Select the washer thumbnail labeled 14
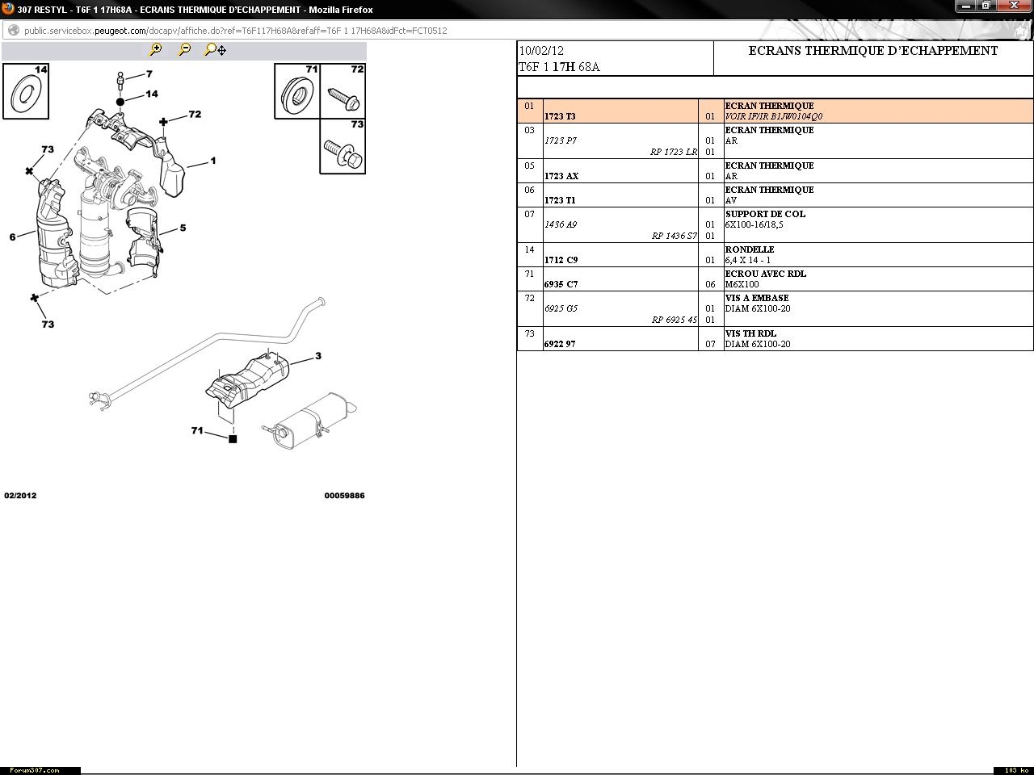 click(26, 91)
